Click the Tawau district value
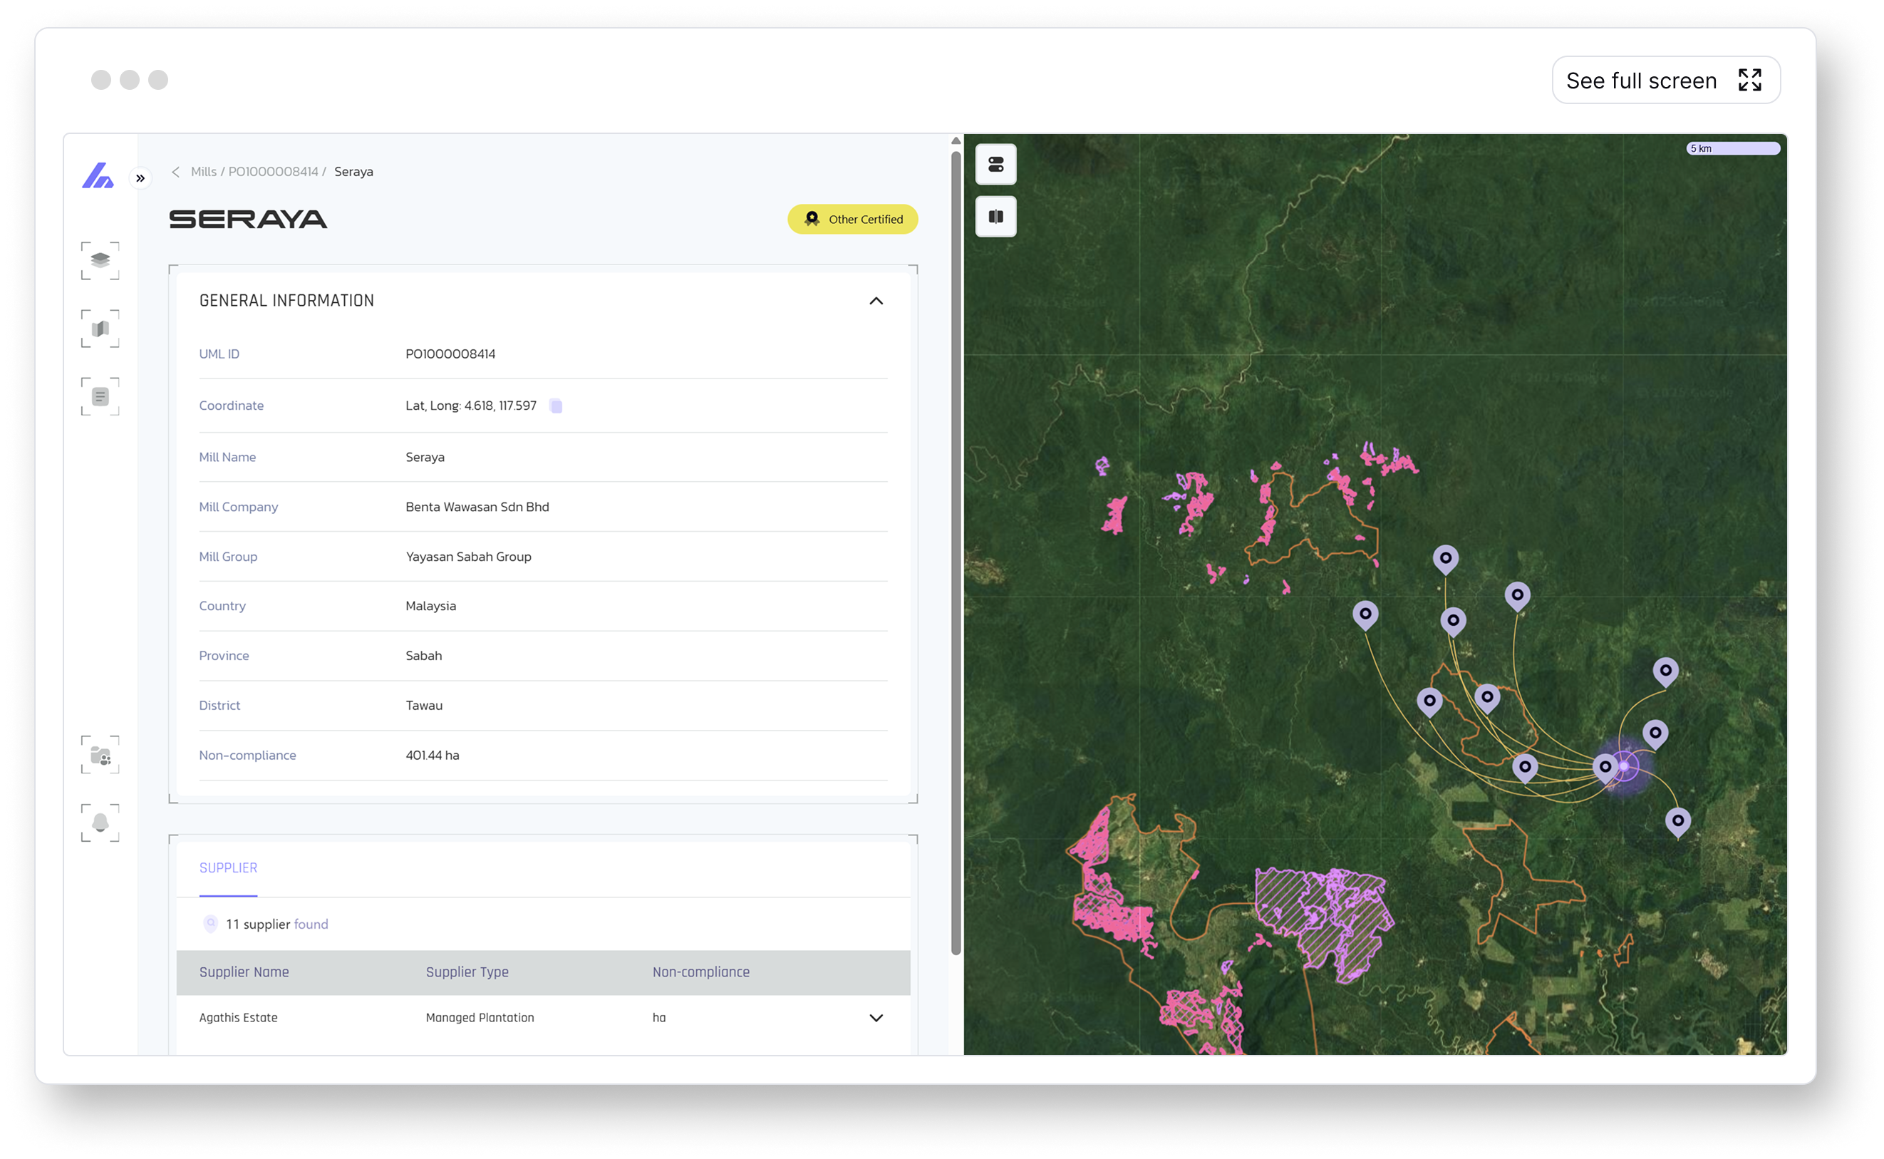The height and width of the screenshot is (1159, 1884). pos(425,705)
